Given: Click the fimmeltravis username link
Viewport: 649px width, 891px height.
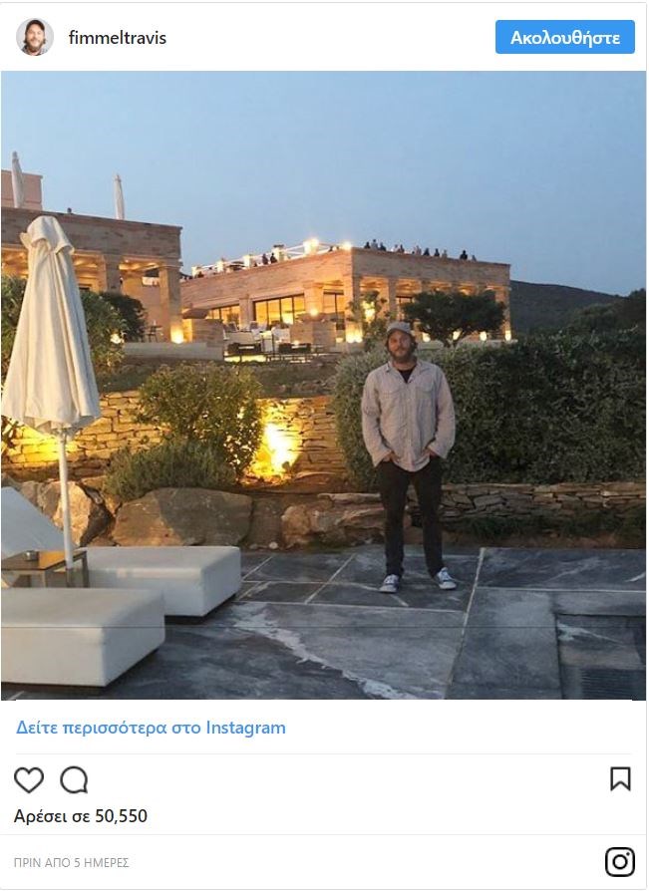Looking at the screenshot, I should click(x=118, y=38).
